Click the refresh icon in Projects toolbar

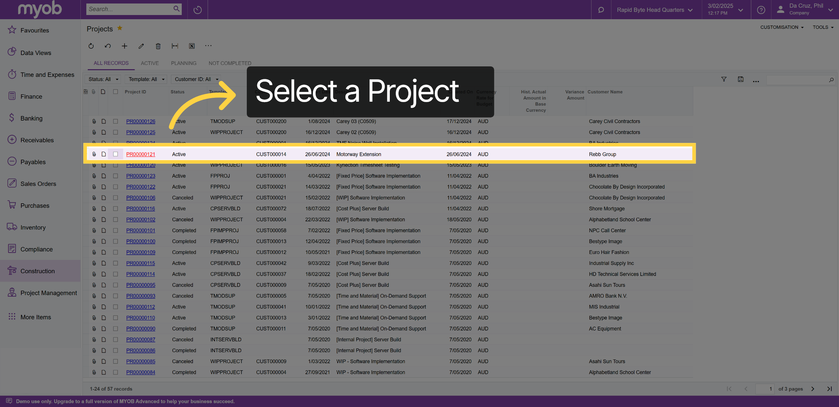pos(91,46)
